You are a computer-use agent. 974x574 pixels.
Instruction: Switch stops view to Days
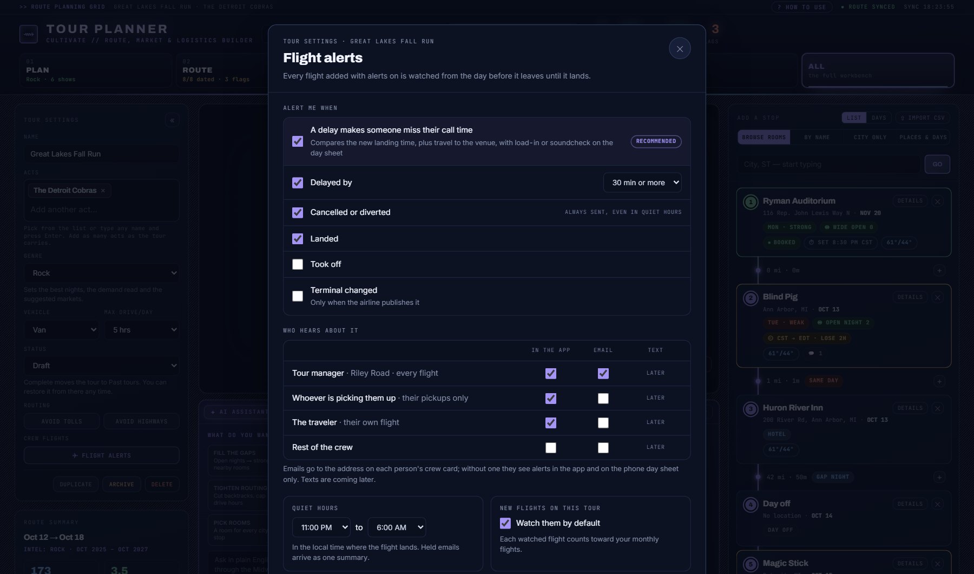(879, 118)
